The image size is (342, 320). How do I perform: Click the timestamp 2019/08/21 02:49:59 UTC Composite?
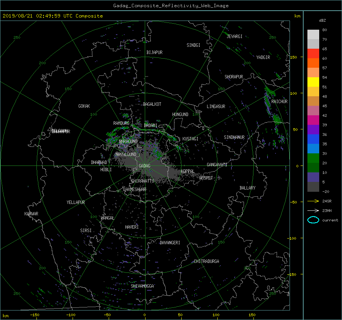tap(52, 16)
